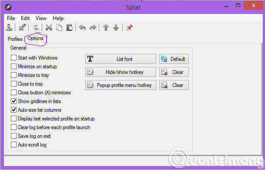Click the Hide/show hotkey button
This screenshot has width=265, height=170.
121,72
